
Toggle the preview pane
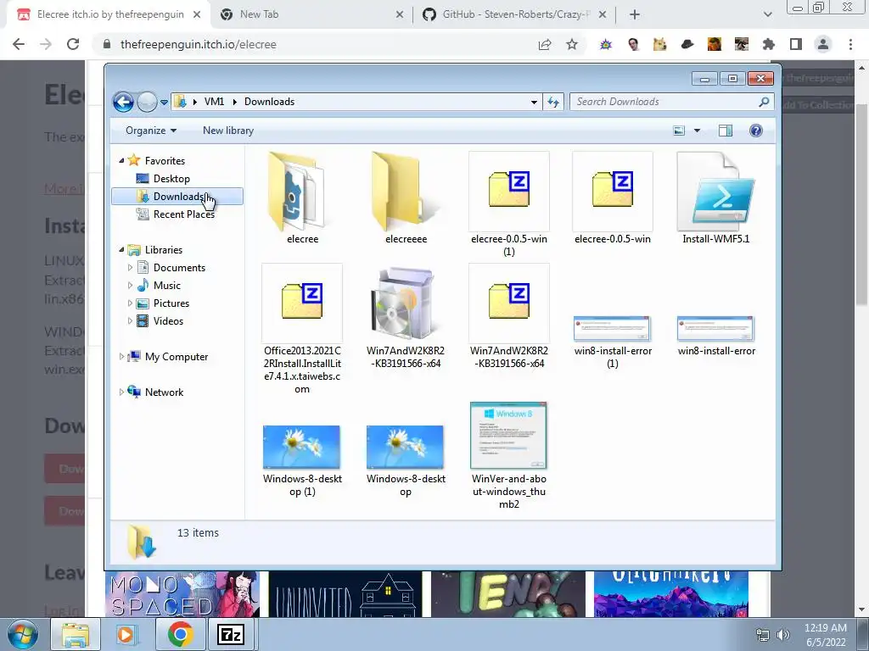[x=725, y=131]
